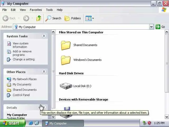Click the task pane scroll-down arrow

click(53, 117)
